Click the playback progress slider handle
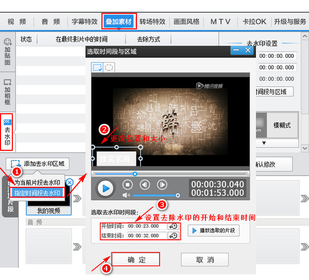 pyautogui.click(x=135, y=174)
